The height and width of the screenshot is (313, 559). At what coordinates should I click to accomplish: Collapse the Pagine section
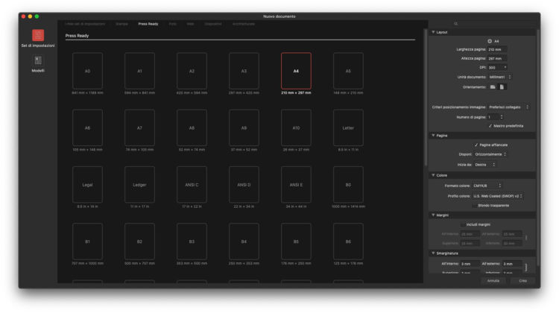tap(433, 136)
